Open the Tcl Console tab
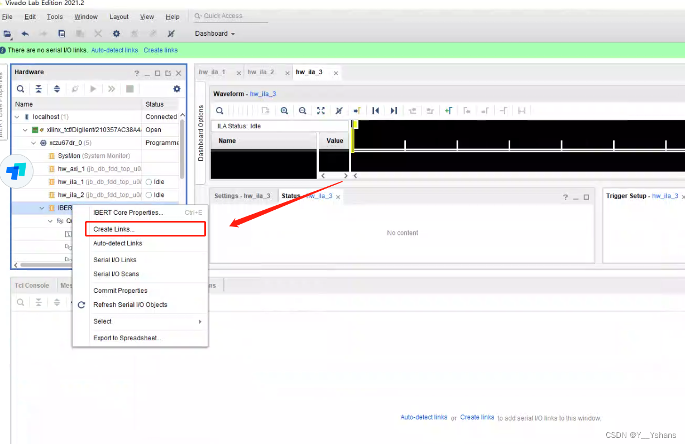685x444 pixels. [x=32, y=285]
